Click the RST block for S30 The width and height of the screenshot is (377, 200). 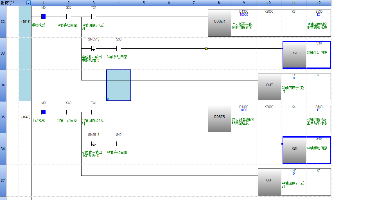pos(294,55)
